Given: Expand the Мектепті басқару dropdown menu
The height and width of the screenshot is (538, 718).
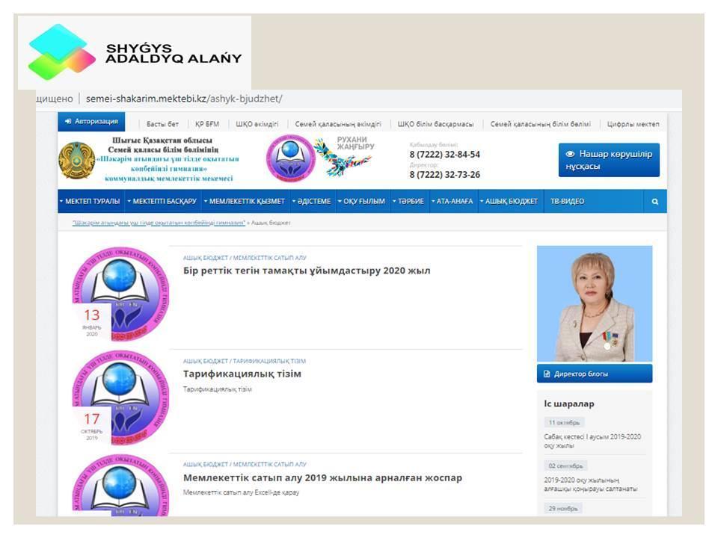Looking at the screenshot, I should (x=162, y=202).
